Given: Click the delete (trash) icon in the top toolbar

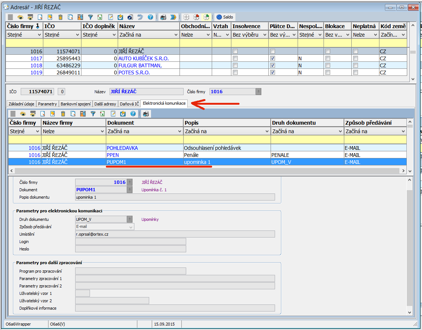Looking at the screenshot, I should click(x=60, y=17).
